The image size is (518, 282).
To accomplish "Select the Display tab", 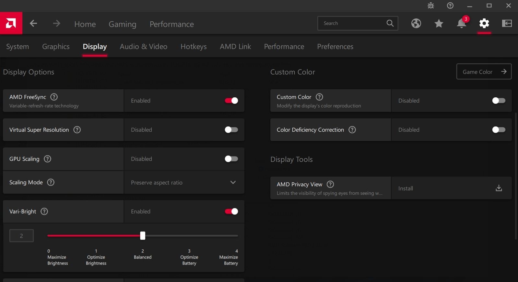I will (95, 47).
